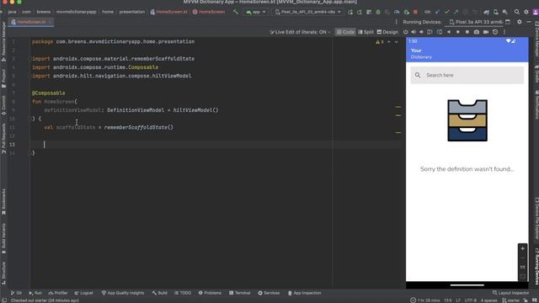Click the warnings indicator in editor

click(380, 42)
